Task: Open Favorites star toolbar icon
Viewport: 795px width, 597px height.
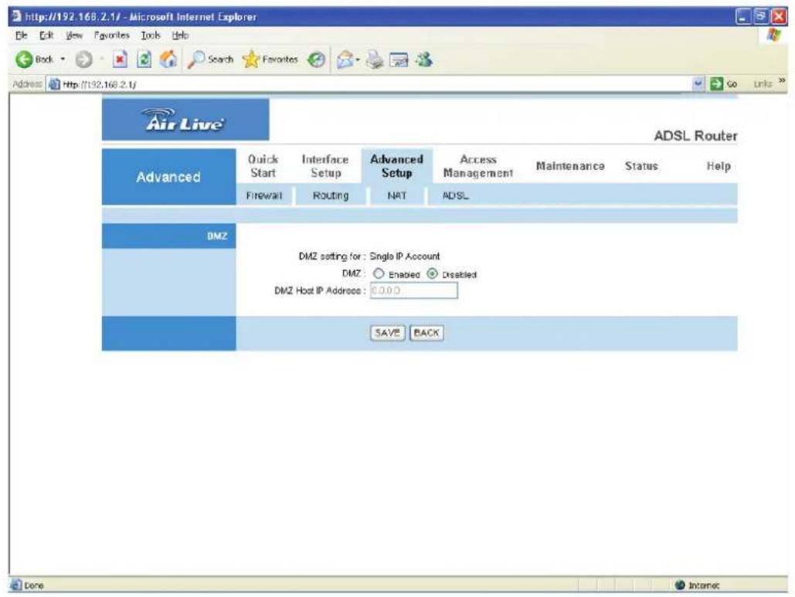Action: (251, 59)
